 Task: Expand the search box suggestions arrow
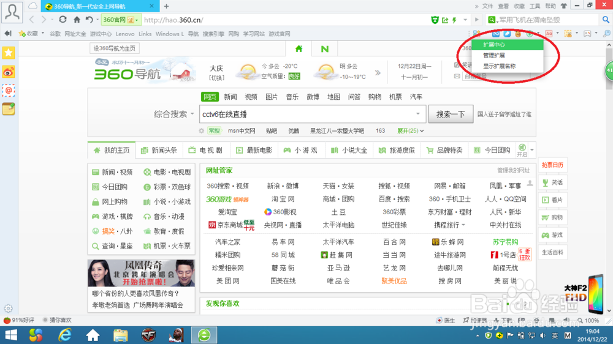coord(418,114)
